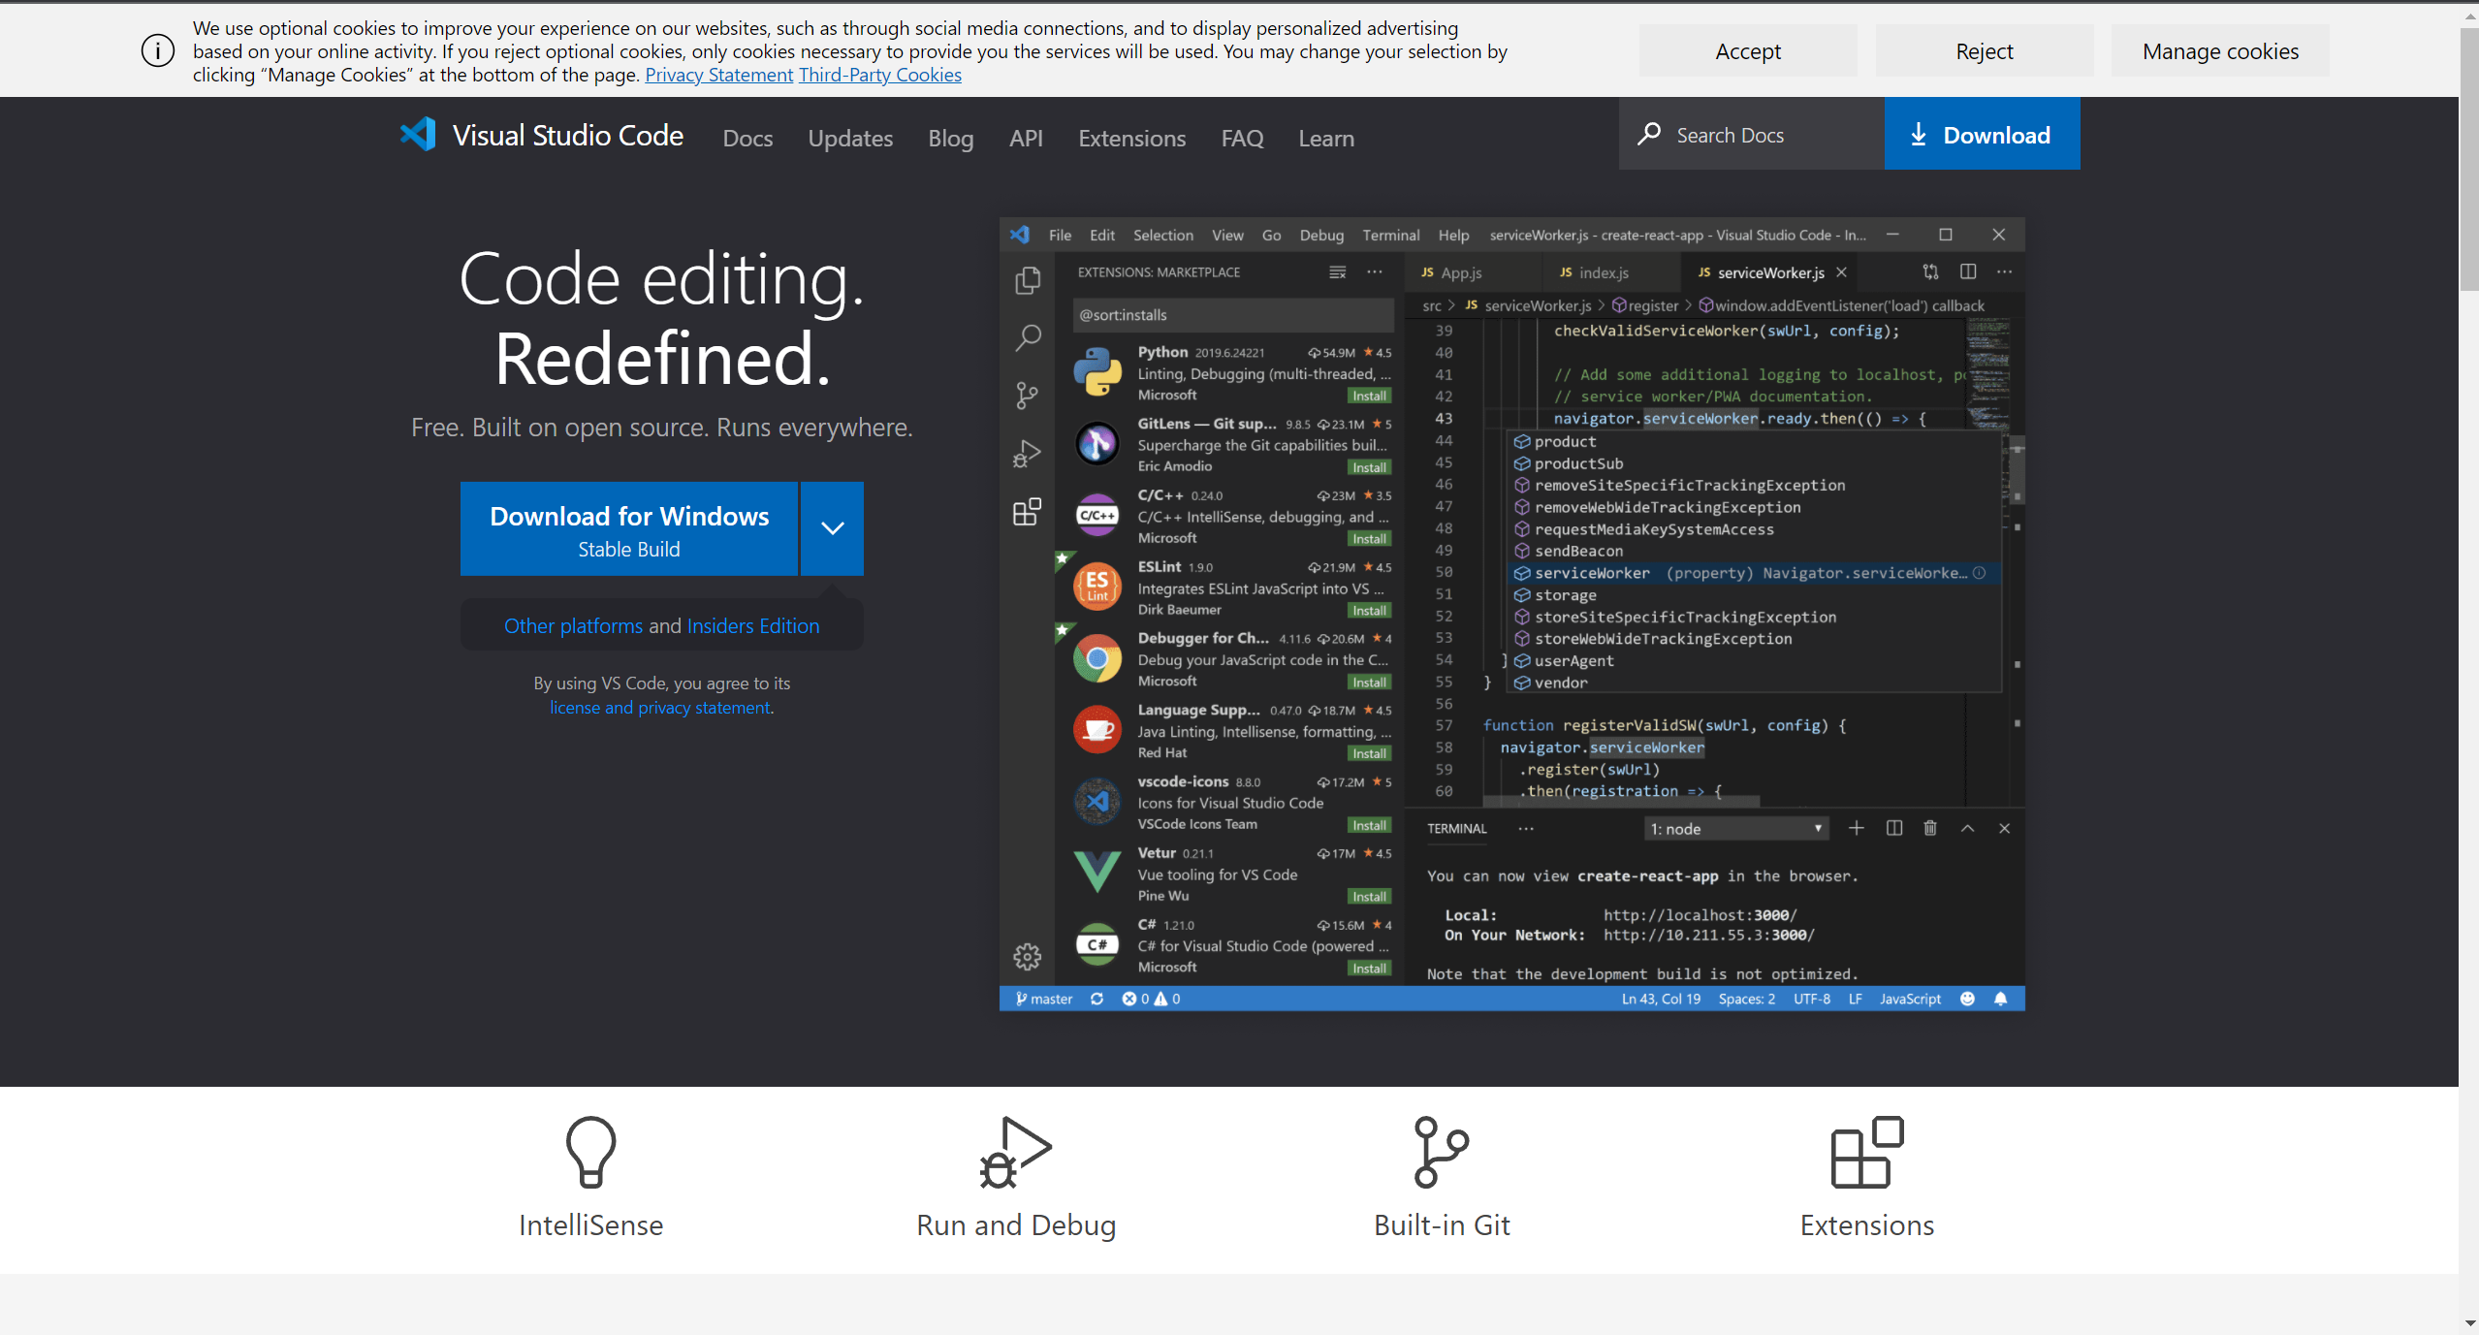Open the Docs navigation menu item
This screenshot has width=2479, height=1335.
click(747, 139)
